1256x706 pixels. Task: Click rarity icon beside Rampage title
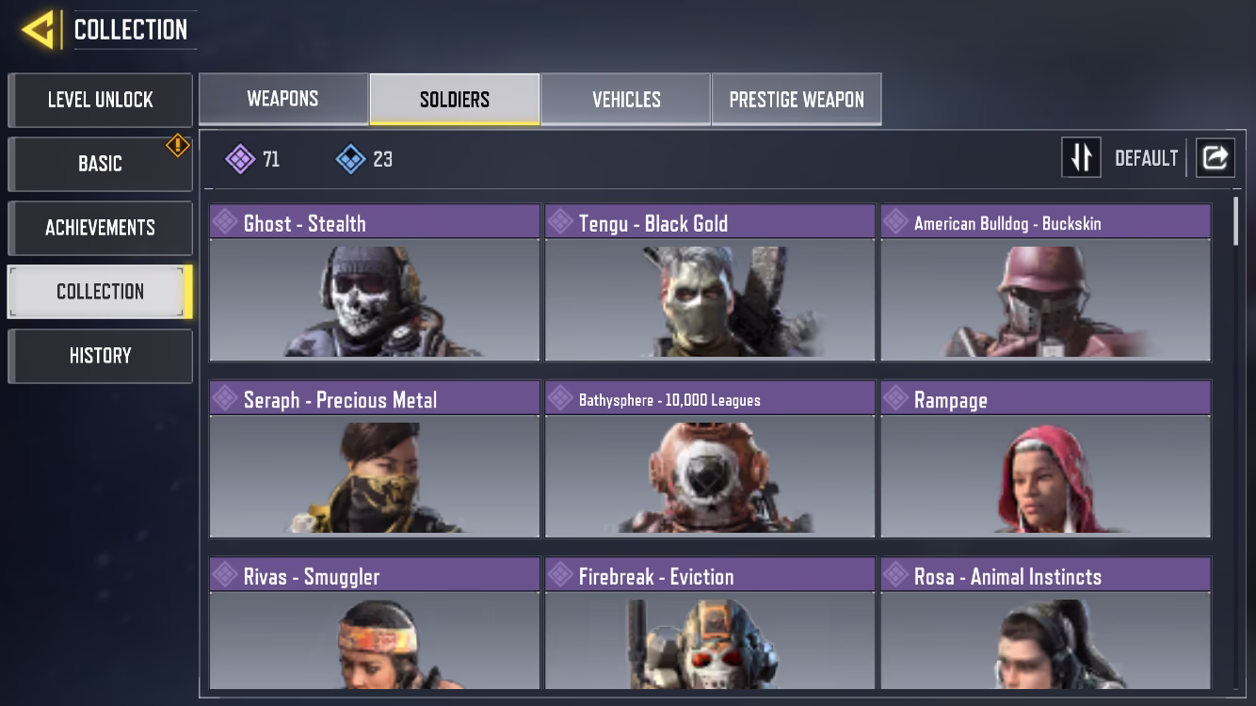[x=895, y=398]
